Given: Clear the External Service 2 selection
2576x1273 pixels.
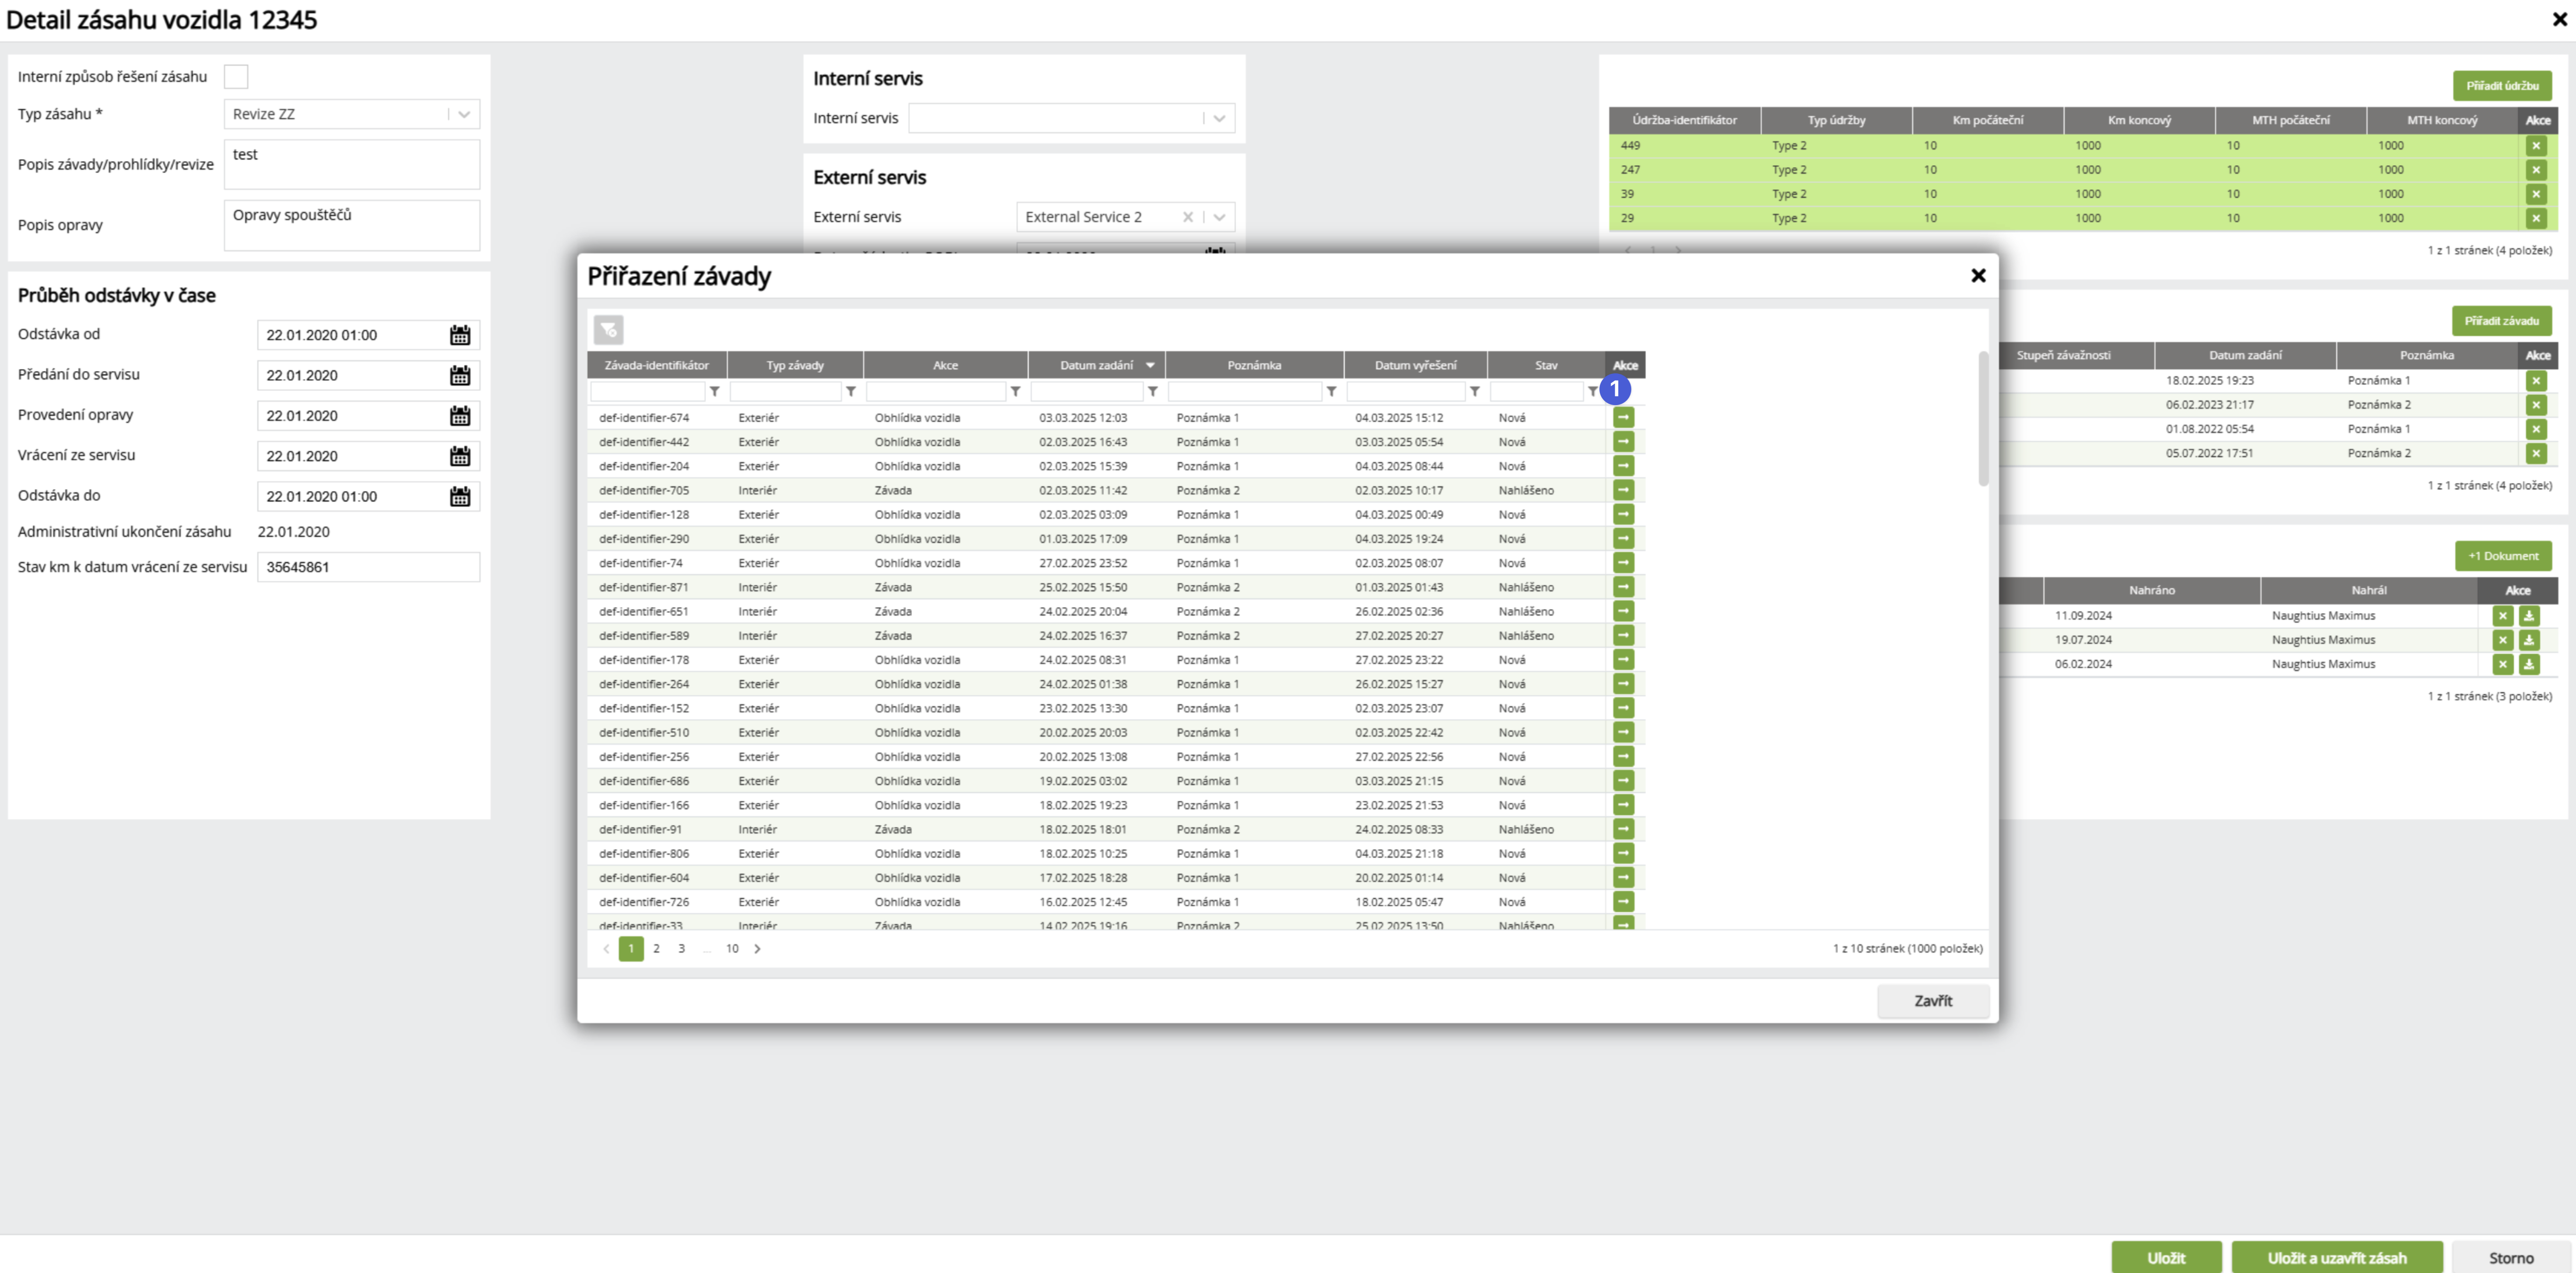Looking at the screenshot, I should [1187, 218].
